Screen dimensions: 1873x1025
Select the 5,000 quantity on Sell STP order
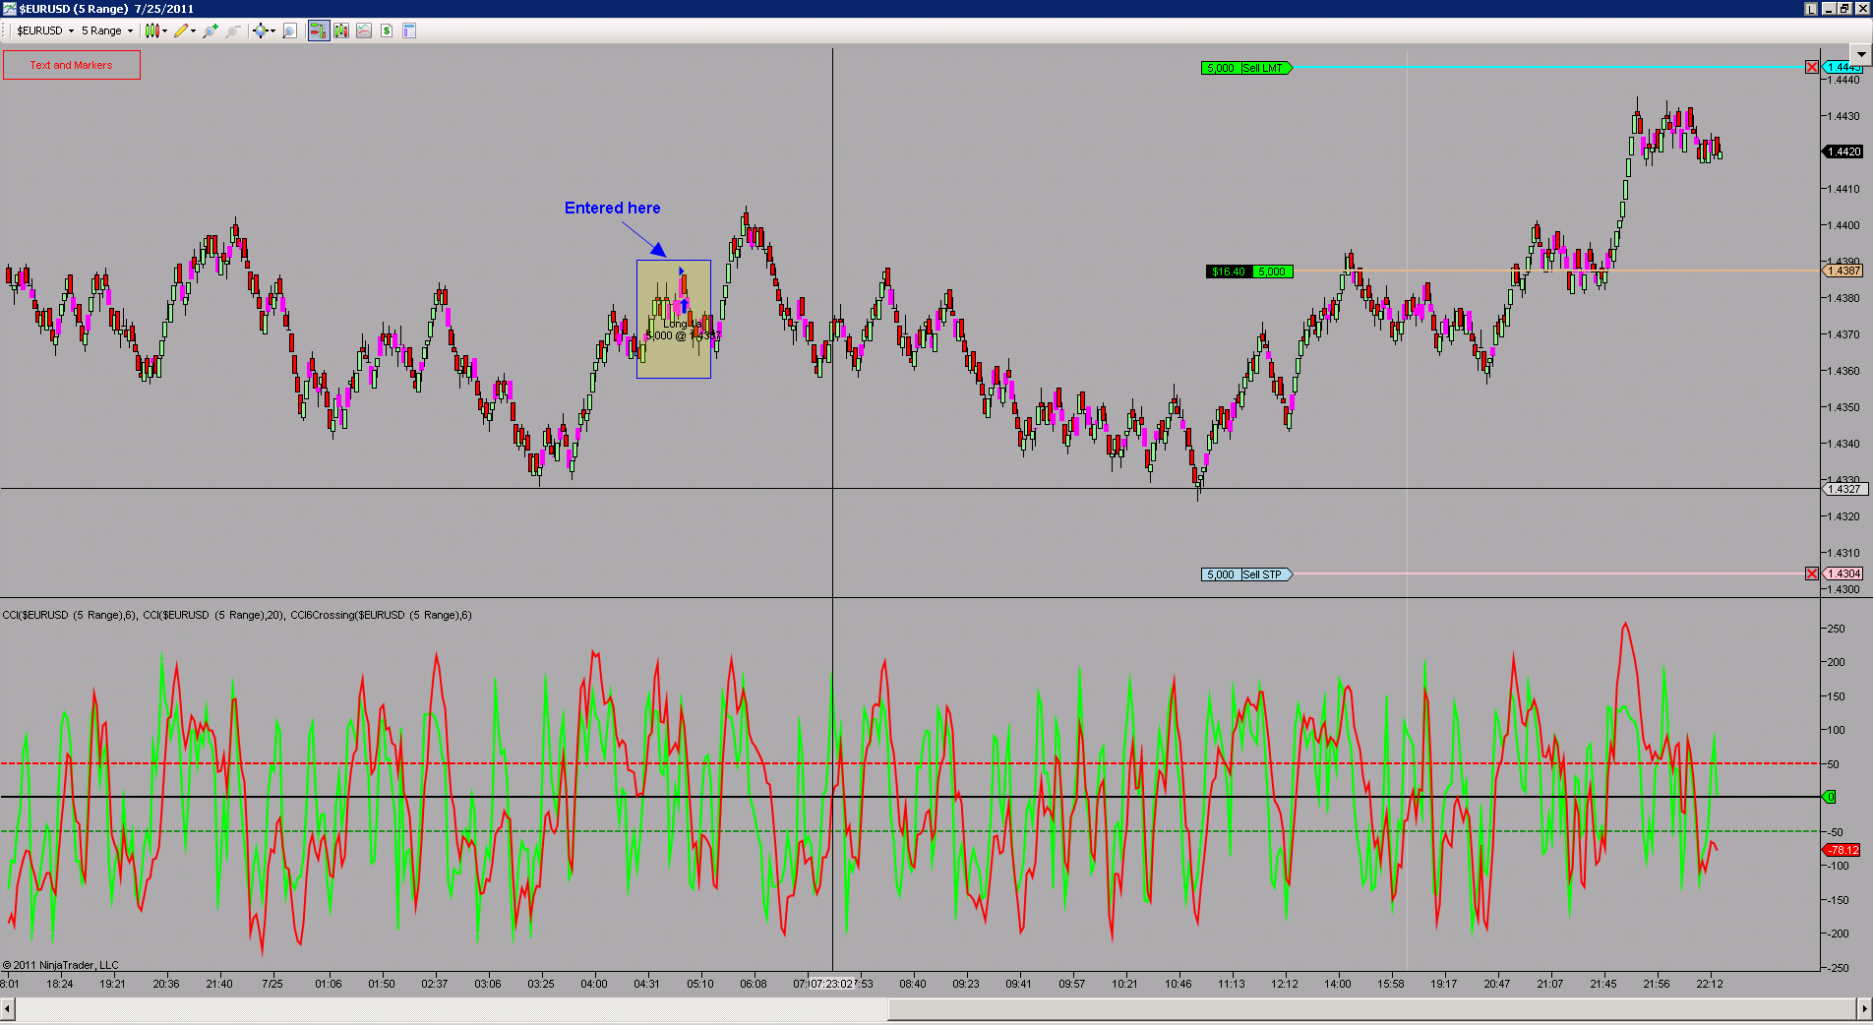(1221, 574)
